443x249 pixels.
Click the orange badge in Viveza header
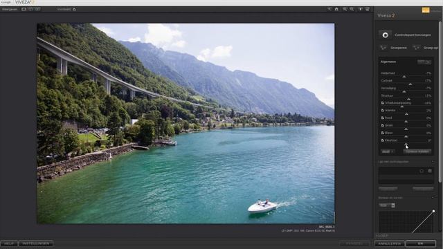point(426,10)
